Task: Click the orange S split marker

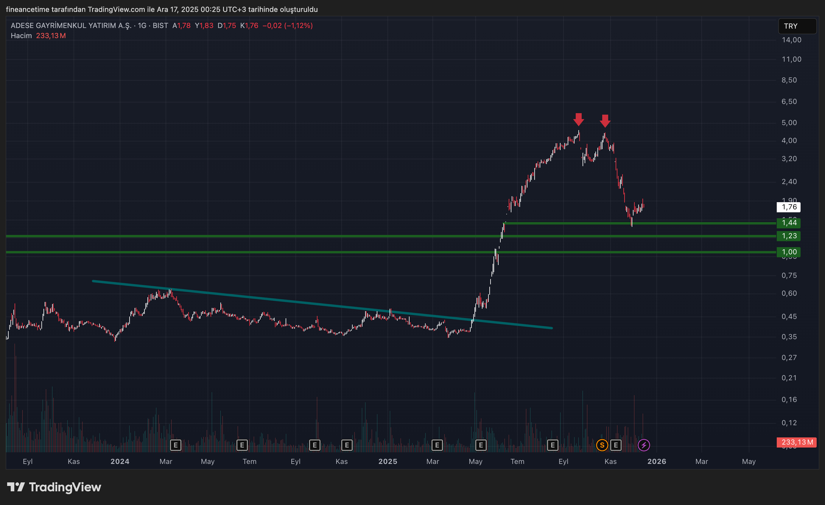Action: point(602,445)
